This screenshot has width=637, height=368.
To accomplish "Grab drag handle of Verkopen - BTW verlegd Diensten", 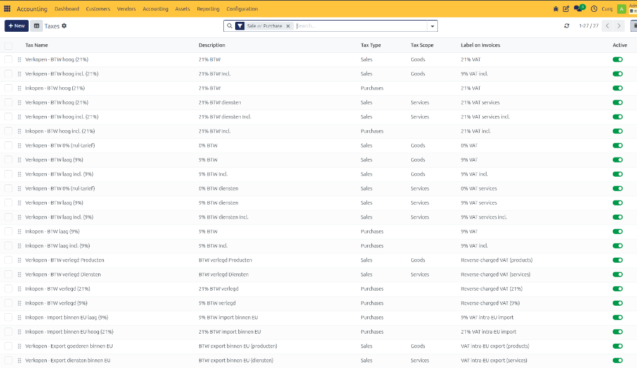I will 19,275.
